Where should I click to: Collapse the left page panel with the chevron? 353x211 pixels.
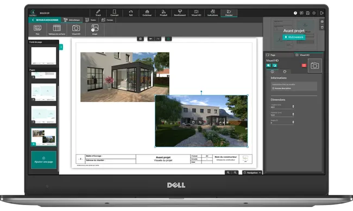pyautogui.click(x=61, y=47)
